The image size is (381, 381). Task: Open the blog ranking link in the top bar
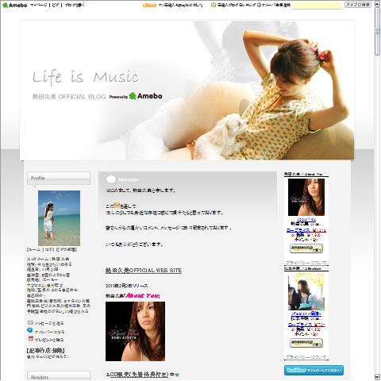pos(237,5)
